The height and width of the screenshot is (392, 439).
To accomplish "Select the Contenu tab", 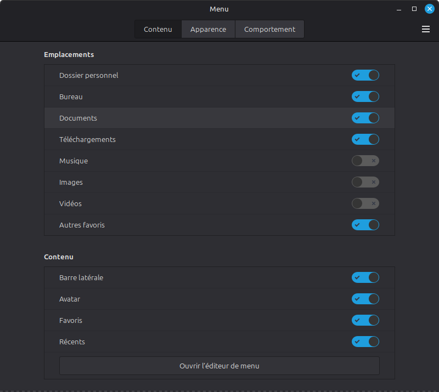I will pyautogui.click(x=157, y=29).
